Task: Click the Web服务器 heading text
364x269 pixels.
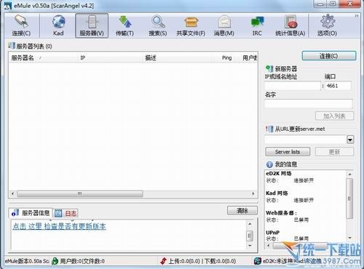Action: coord(281,213)
